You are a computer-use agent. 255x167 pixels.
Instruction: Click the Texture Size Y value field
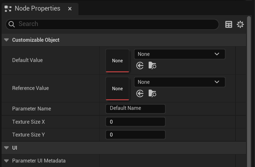136,135
